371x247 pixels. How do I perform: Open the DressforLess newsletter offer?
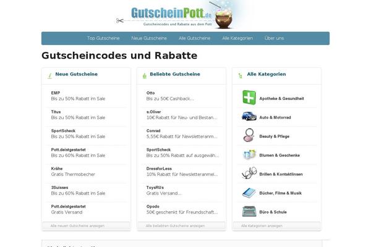point(182,172)
